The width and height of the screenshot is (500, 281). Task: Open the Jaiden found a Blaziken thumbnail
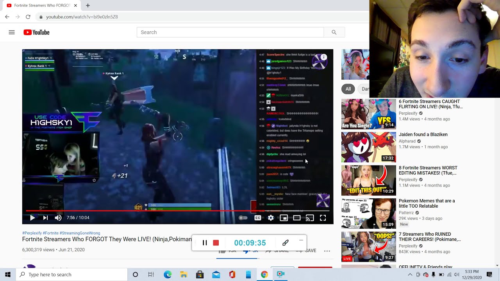(369, 147)
